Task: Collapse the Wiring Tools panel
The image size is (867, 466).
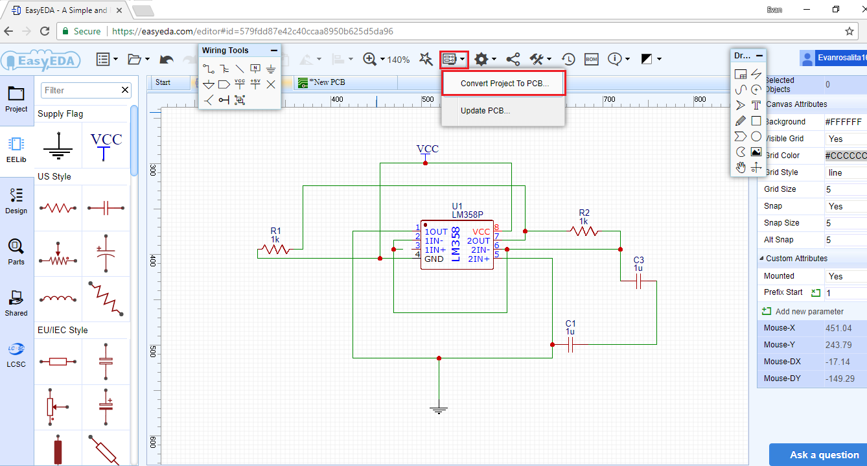Action: [274, 51]
